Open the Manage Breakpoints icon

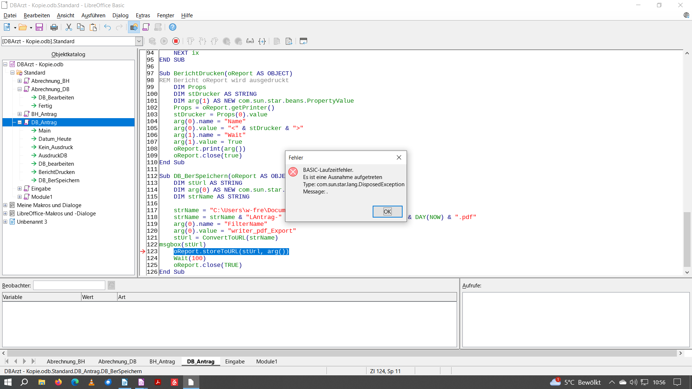coord(238,41)
